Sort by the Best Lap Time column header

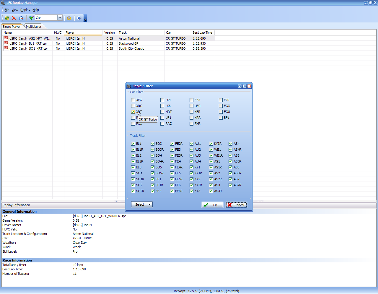tap(203, 33)
